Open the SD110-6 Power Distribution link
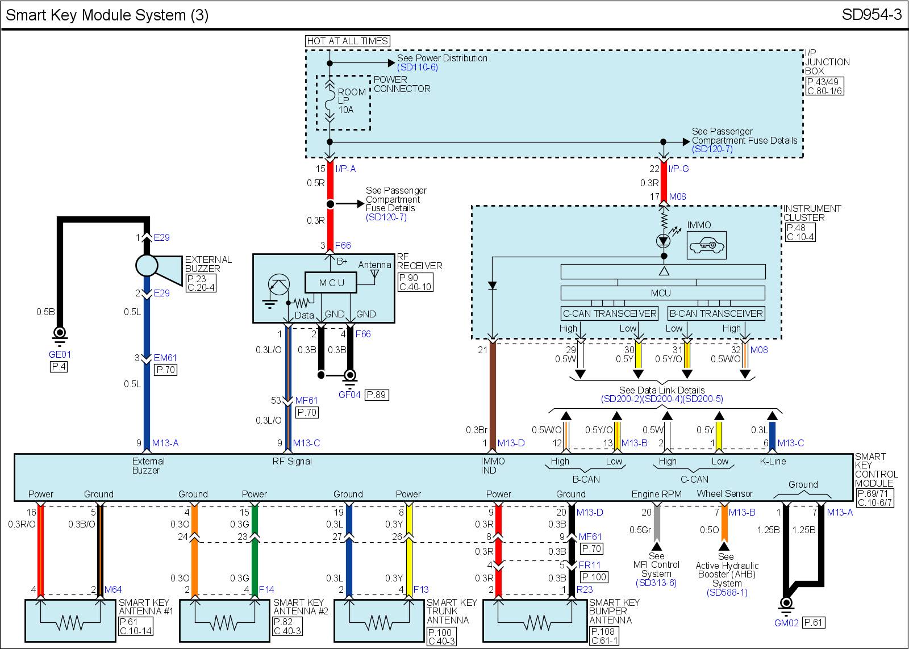The height and width of the screenshot is (649, 909). 417,67
